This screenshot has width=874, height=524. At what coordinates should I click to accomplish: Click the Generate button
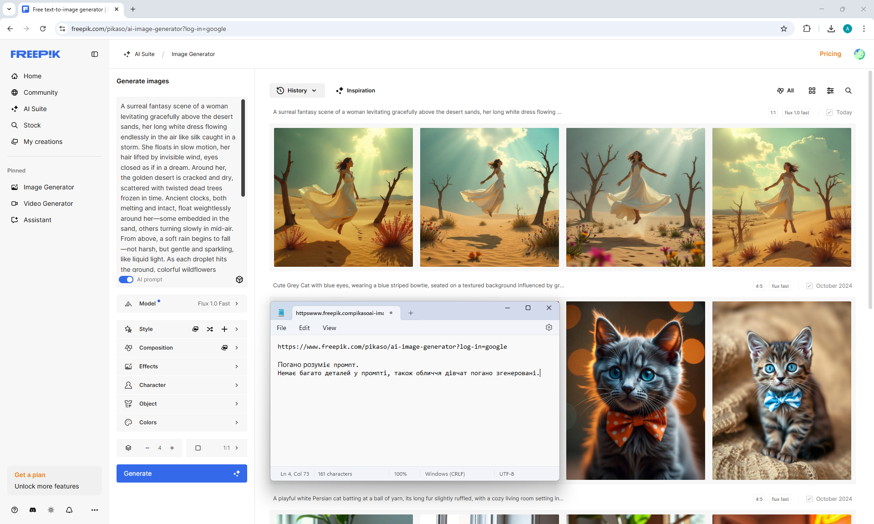pos(182,473)
